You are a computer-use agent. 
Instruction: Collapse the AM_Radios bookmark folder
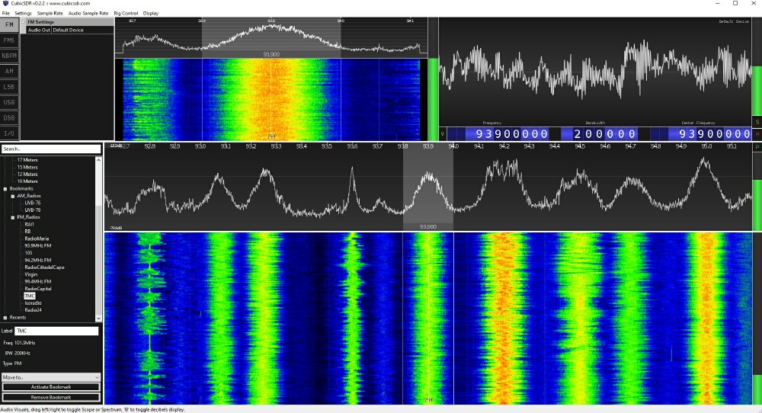click(x=13, y=196)
